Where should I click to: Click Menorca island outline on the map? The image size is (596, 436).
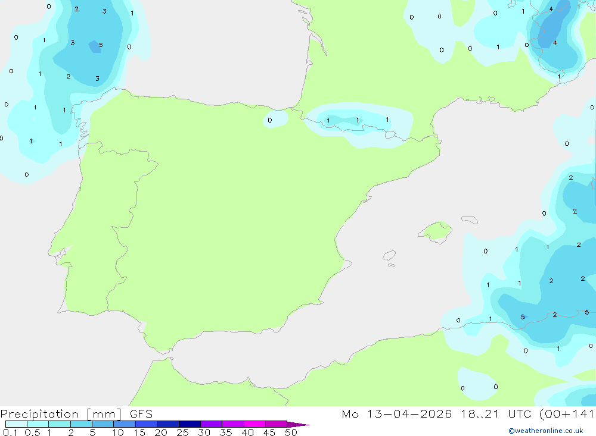470,219
